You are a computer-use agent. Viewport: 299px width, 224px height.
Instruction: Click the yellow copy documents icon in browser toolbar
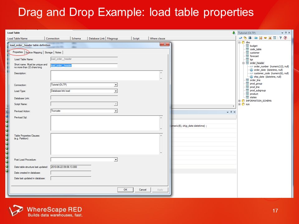(x=245, y=38)
